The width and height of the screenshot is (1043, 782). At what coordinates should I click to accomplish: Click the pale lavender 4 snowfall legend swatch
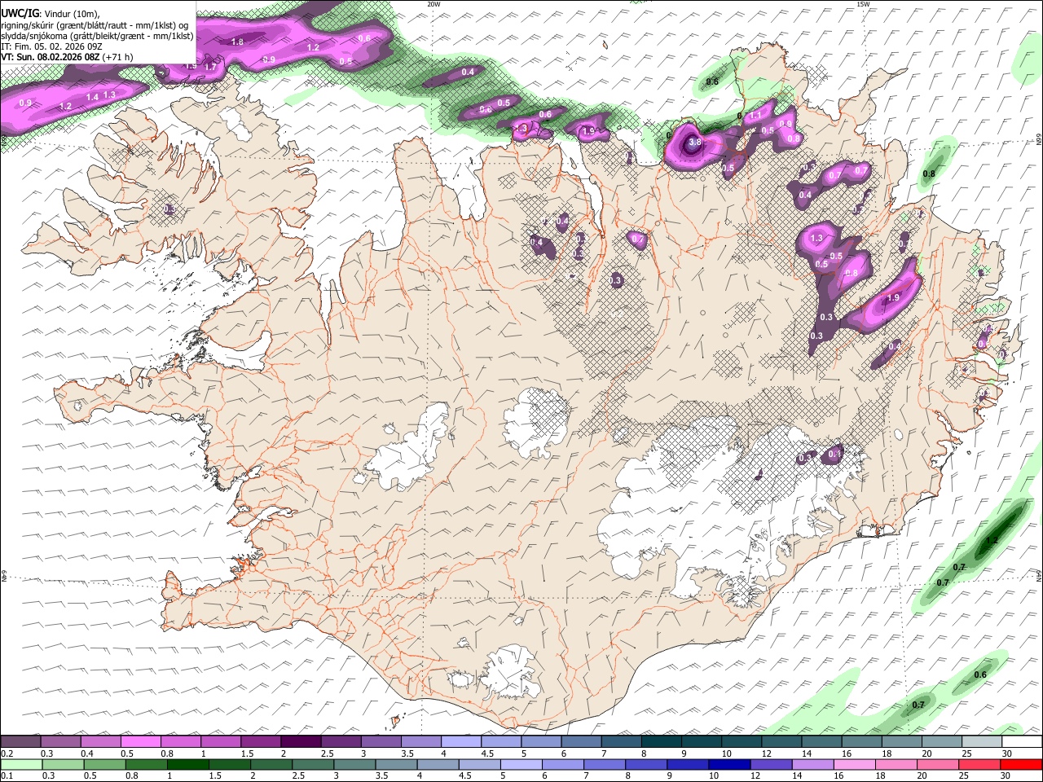pyautogui.click(x=461, y=741)
